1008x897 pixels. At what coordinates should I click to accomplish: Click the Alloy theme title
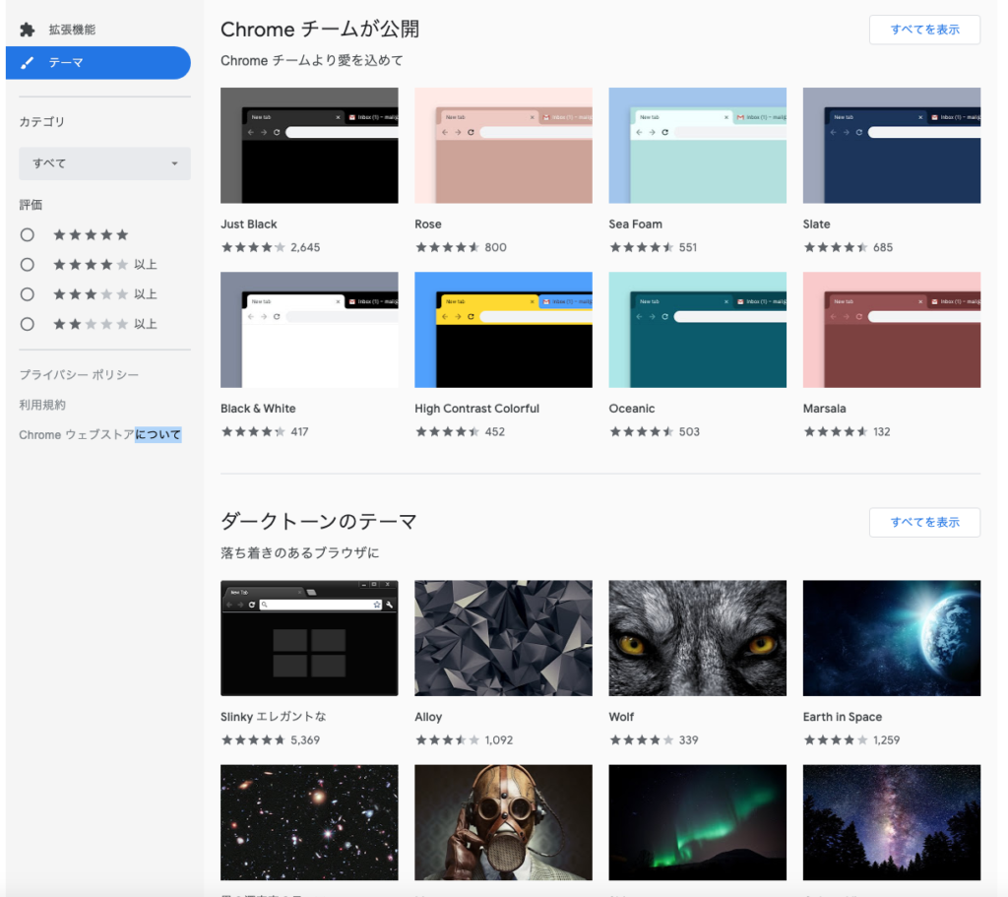pos(428,717)
